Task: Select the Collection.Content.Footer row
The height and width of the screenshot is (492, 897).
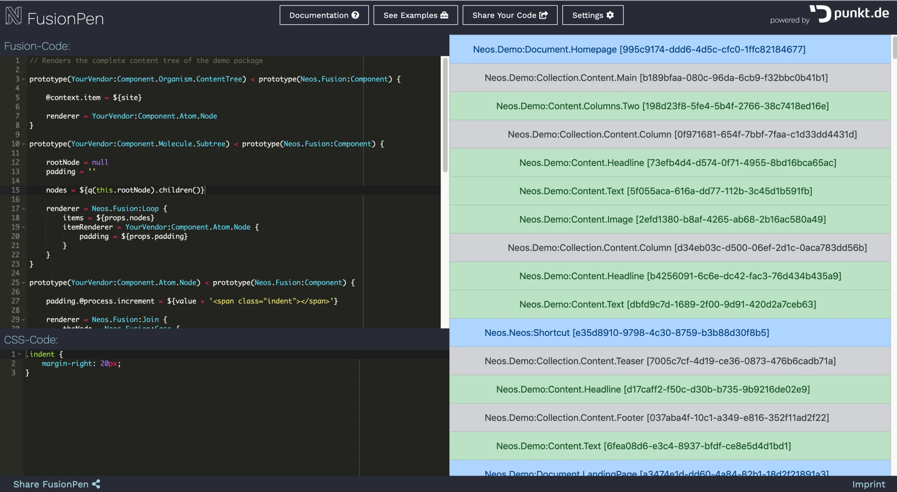Action: point(670,418)
